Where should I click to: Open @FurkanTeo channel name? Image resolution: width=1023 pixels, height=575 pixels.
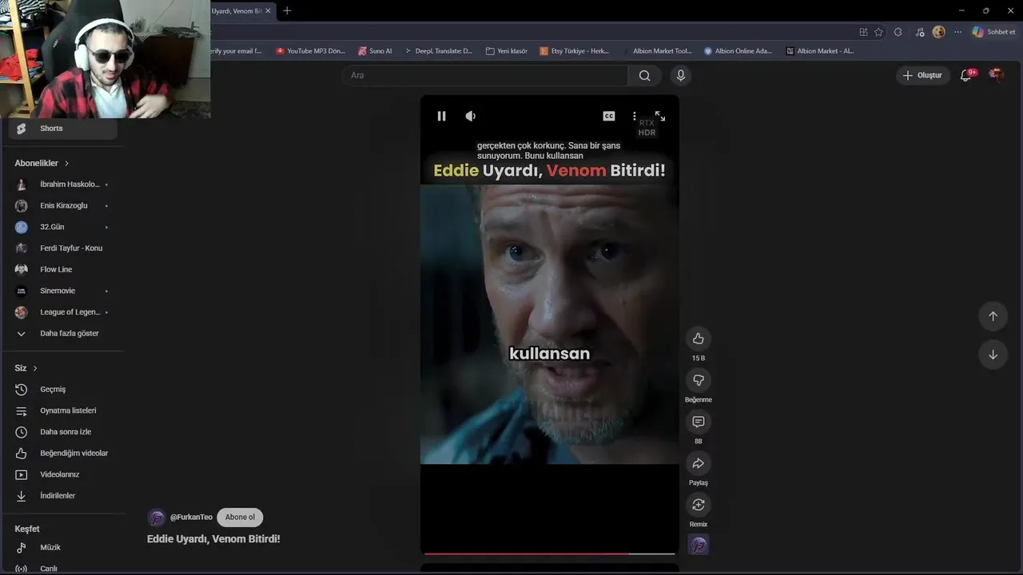(x=191, y=517)
